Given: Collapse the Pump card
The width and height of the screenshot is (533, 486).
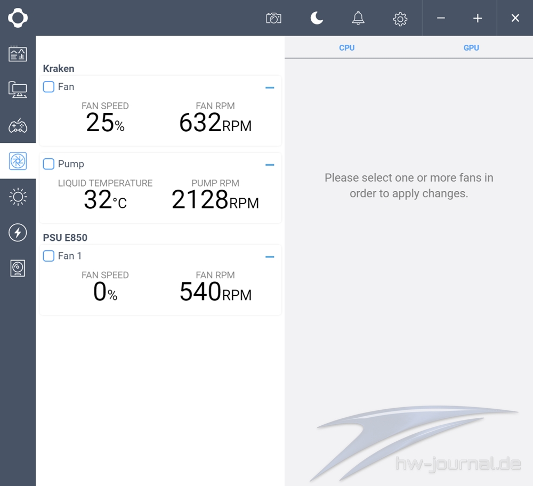Looking at the screenshot, I should click(270, 165).
